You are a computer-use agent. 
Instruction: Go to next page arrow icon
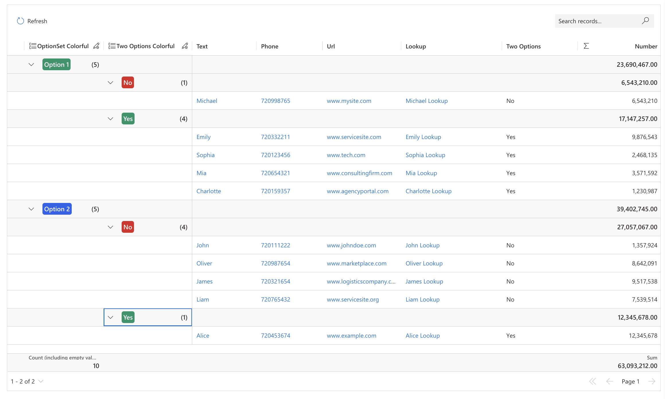click(652, 381)
